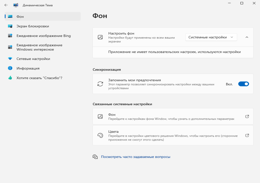Open Информация page
The width and height of the screenshot is (260, 183).
coord(43,68)
